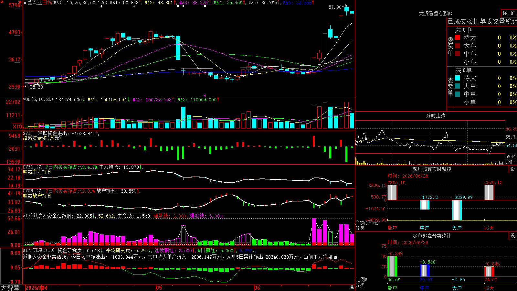Click the 06 month label on the date axis
This screenshot has height=291, width=517.
click(x=257, y=288)
